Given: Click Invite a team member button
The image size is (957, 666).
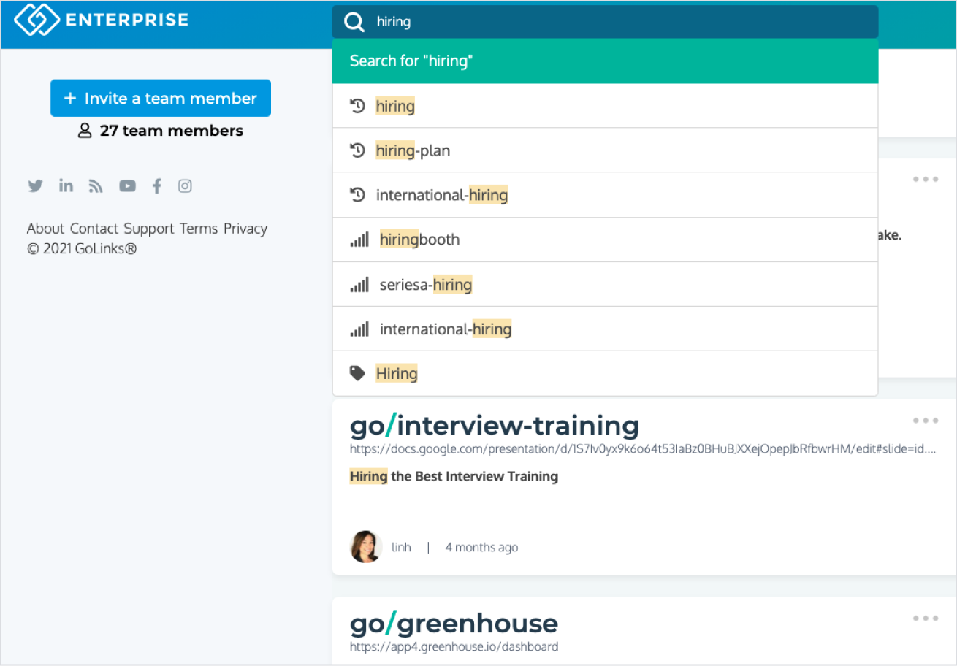Looking at the screenshot, I should [x=161, y=98].
